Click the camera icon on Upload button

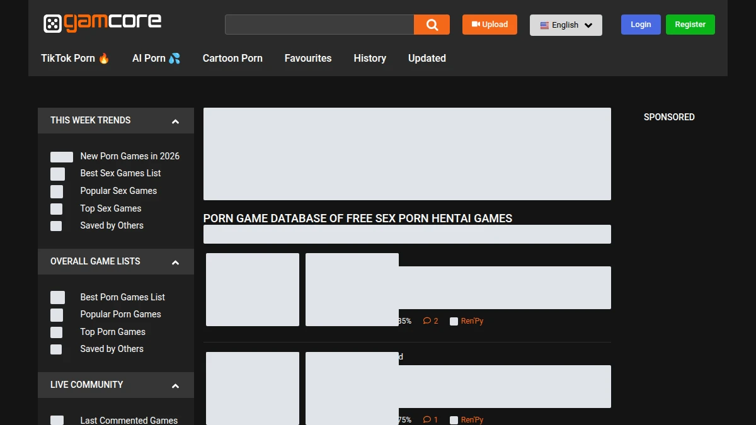[x=476, y=25]
